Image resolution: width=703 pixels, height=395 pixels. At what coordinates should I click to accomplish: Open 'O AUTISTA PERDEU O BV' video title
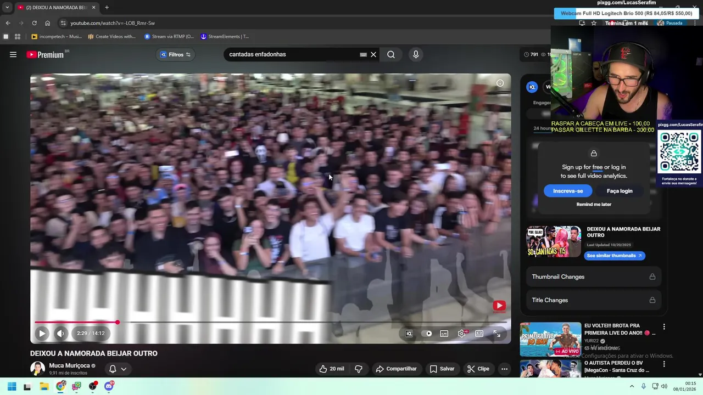(617, 366)
